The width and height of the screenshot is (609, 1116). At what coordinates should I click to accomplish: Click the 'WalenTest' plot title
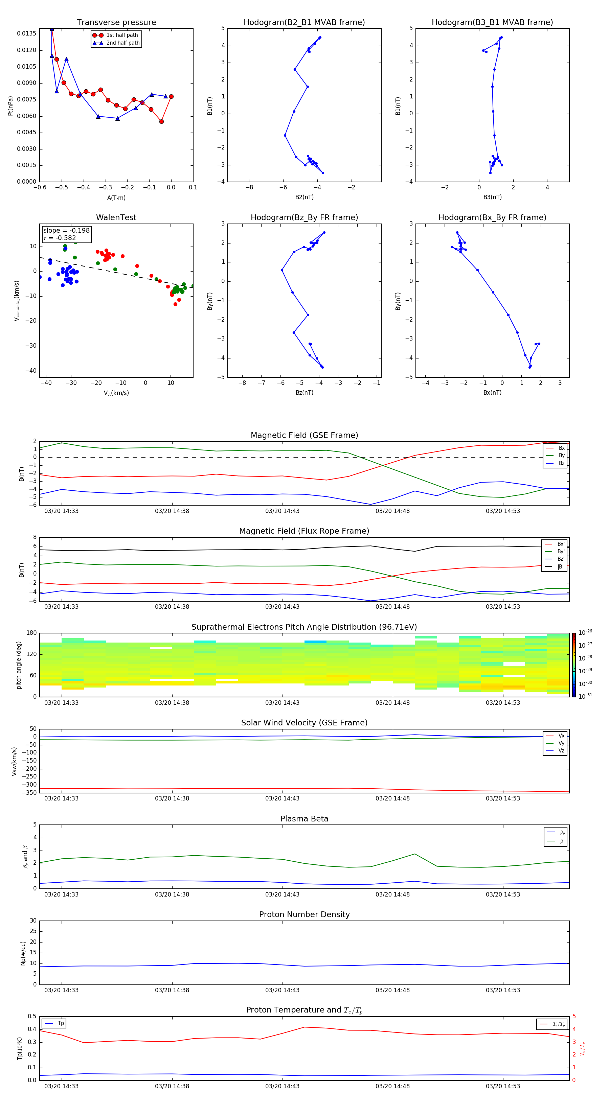[x=116, y=217]
